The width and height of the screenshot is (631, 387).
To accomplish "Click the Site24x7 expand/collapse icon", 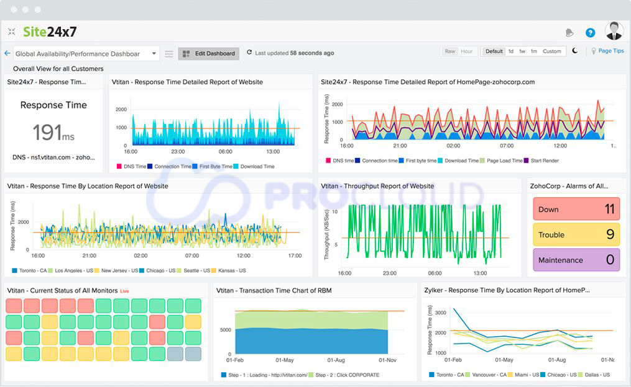I will point(11,31).
